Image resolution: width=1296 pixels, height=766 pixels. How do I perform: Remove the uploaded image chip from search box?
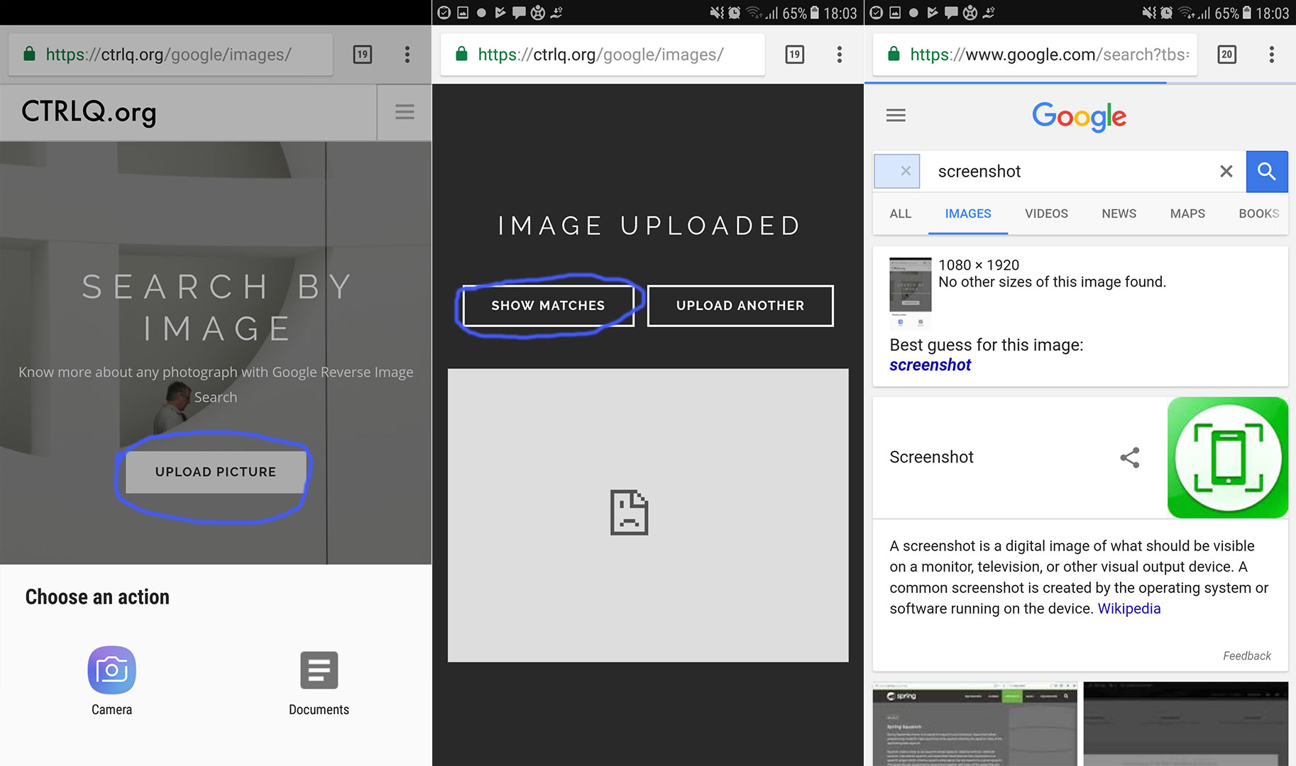point(906,171)
